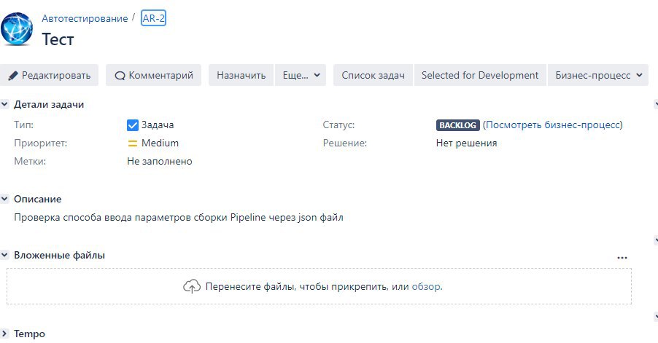
Task: Collapse the Вложенные файлы section
Action: click(x=4, y=255)
